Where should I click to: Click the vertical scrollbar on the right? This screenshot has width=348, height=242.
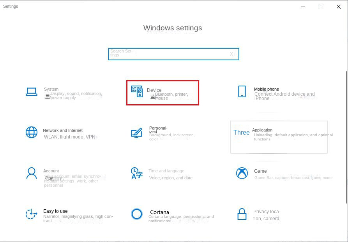point(346,136)
